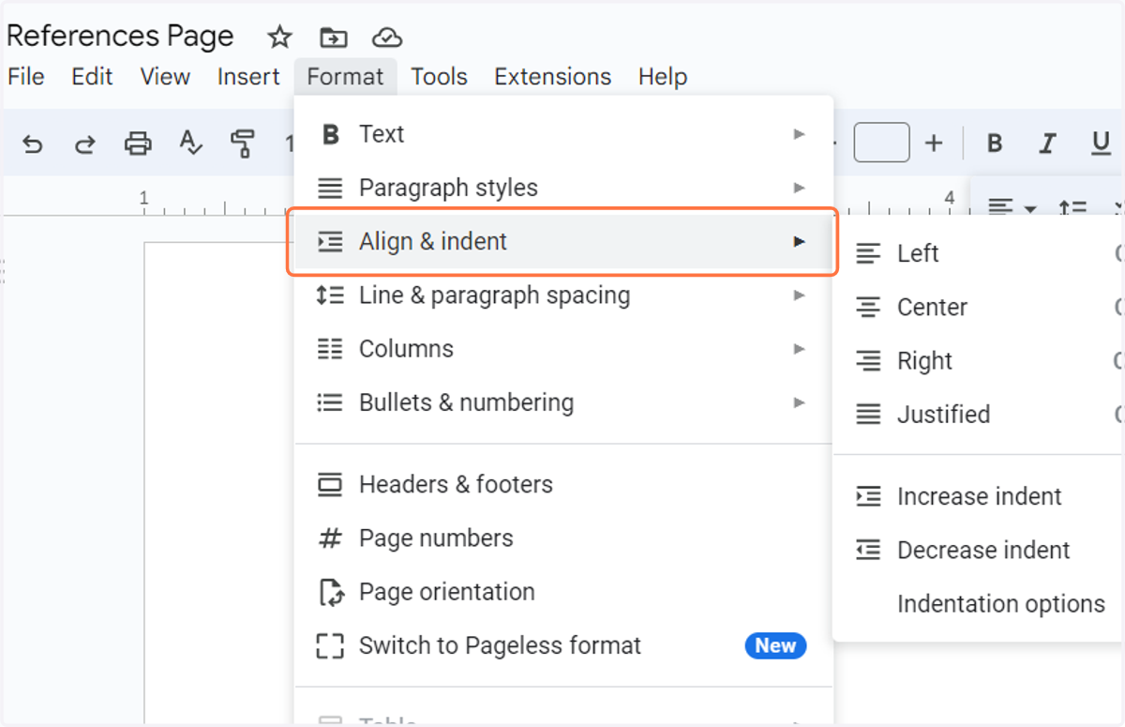Align text Center from submenu
1125x727 pixels.
[979, 307]
